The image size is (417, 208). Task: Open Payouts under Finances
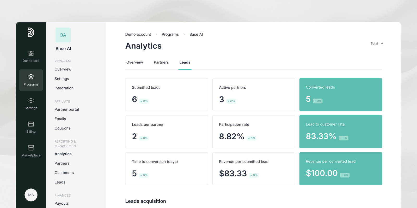pos(62,203)
